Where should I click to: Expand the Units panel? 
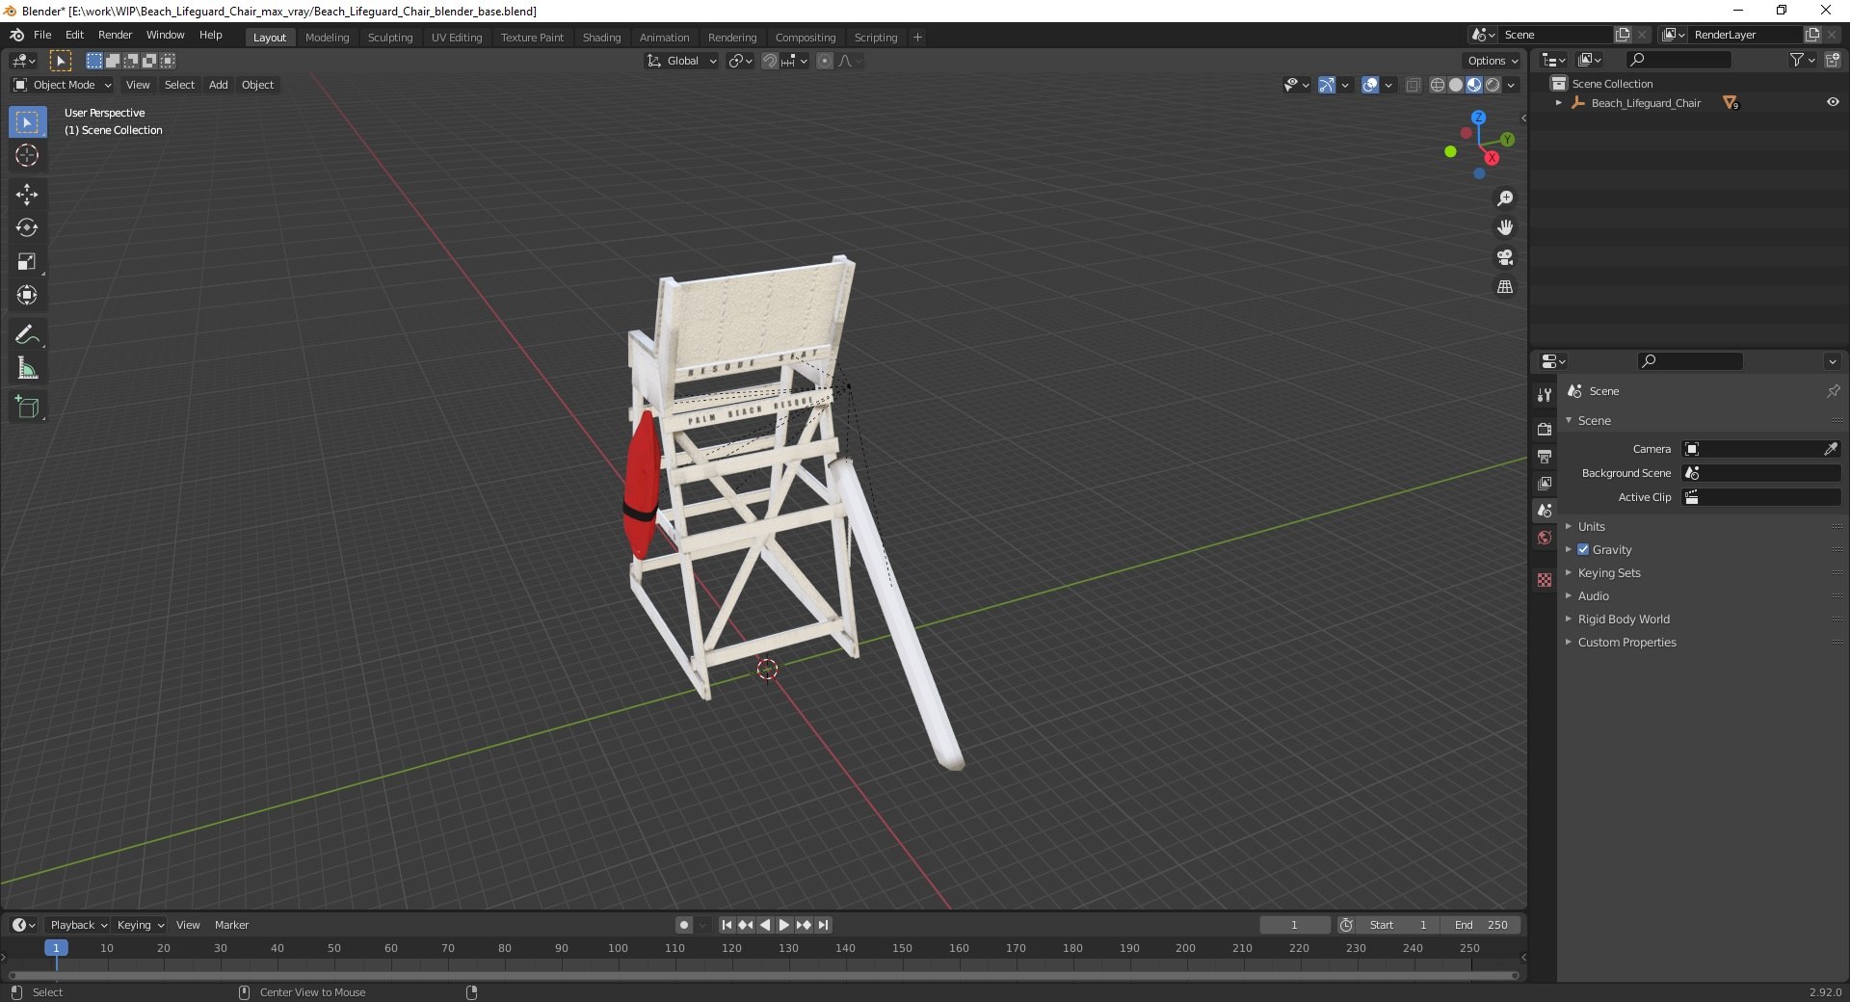[1591, 527]
